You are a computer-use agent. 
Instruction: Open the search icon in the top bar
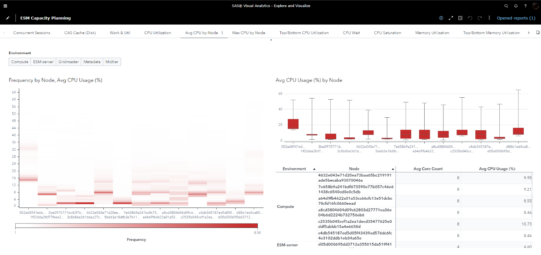tap(506, 5)
